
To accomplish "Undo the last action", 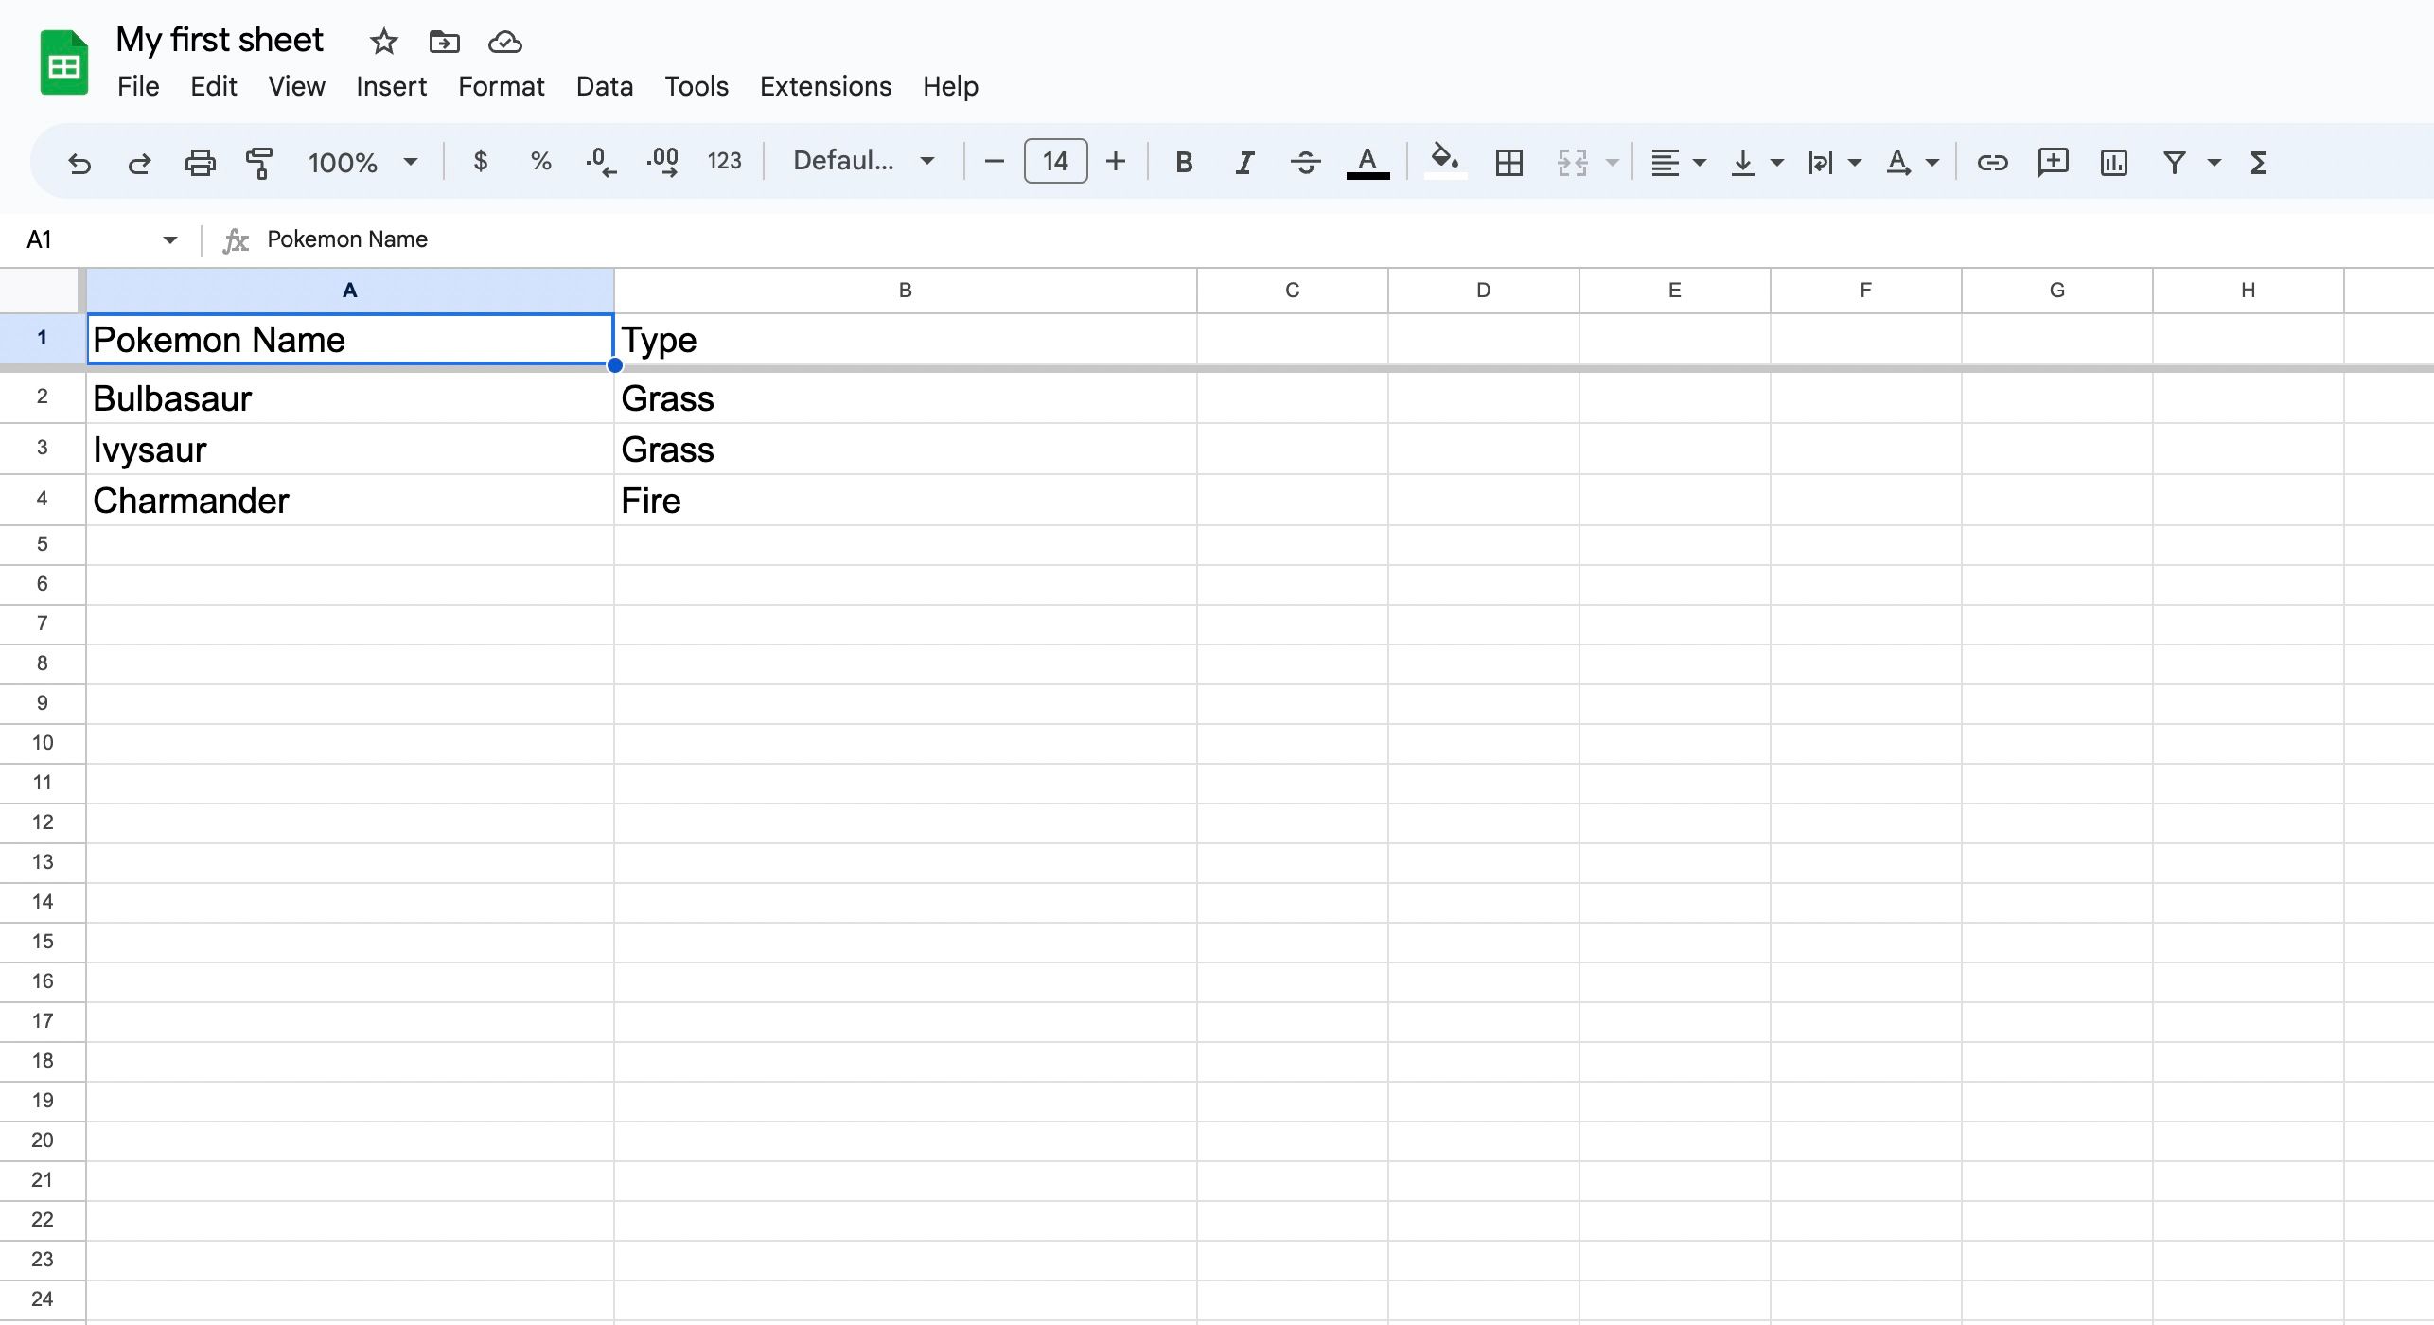I will [79, 163].
